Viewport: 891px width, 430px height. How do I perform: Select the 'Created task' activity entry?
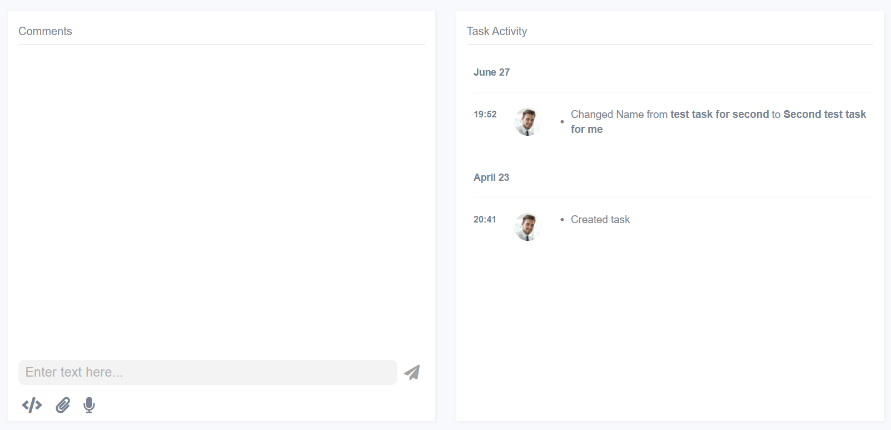(600, 220)
